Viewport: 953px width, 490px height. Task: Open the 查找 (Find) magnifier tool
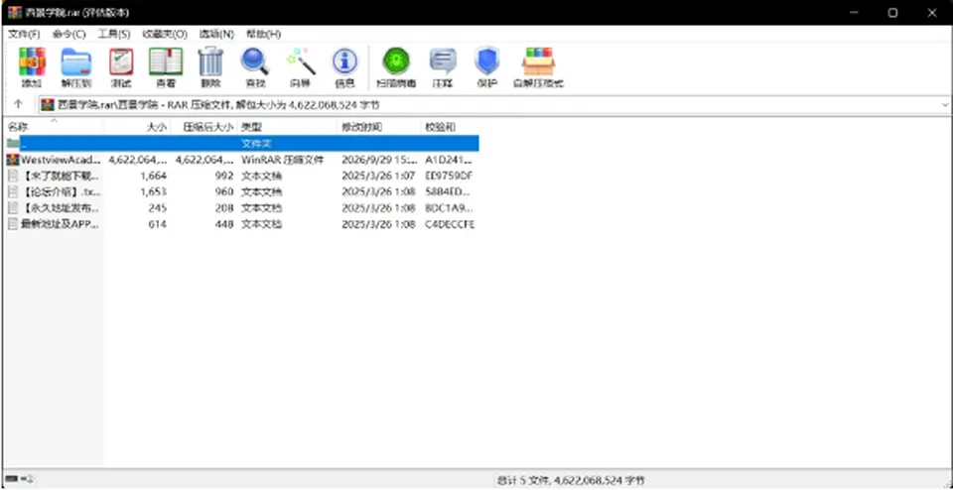point(255,61)
